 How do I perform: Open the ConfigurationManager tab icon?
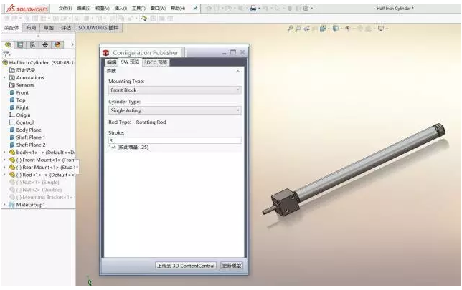(33, 44)
